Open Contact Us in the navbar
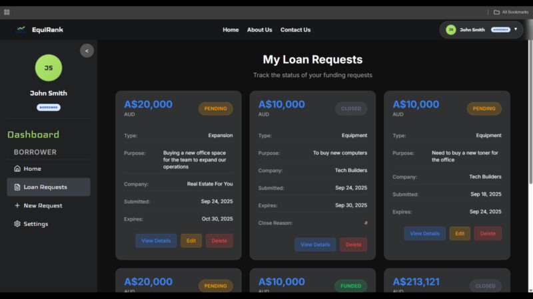 coord(295,30)
